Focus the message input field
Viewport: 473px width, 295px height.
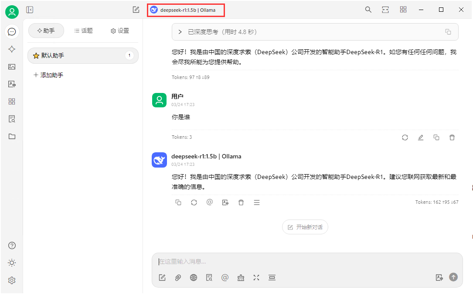(x=307, y=261)
